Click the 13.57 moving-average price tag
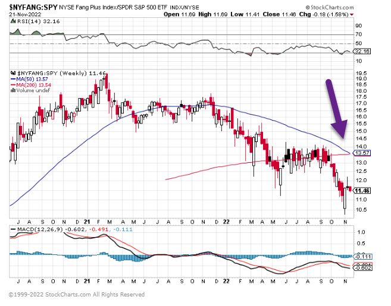 coord(362,153)
